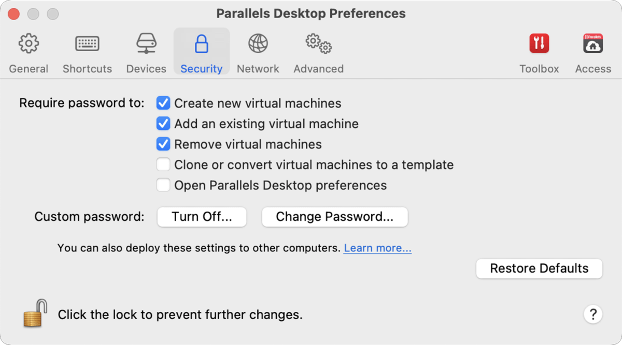Click the Turn Off button

pyautogui.click(x=201, y=217)
